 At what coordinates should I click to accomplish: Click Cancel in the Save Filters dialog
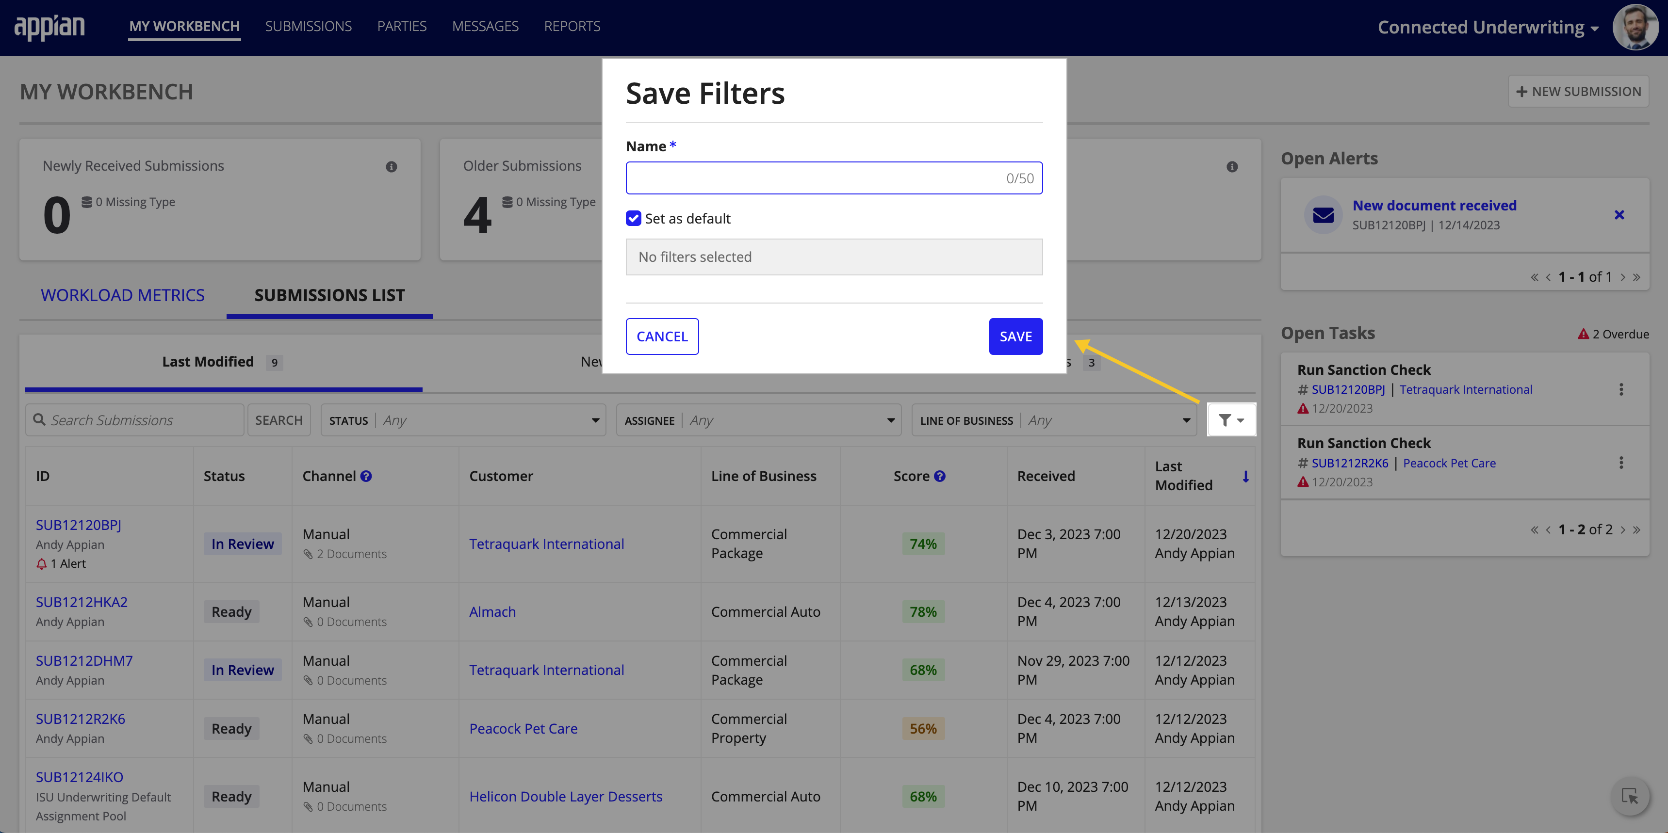(x=662, y=336)
